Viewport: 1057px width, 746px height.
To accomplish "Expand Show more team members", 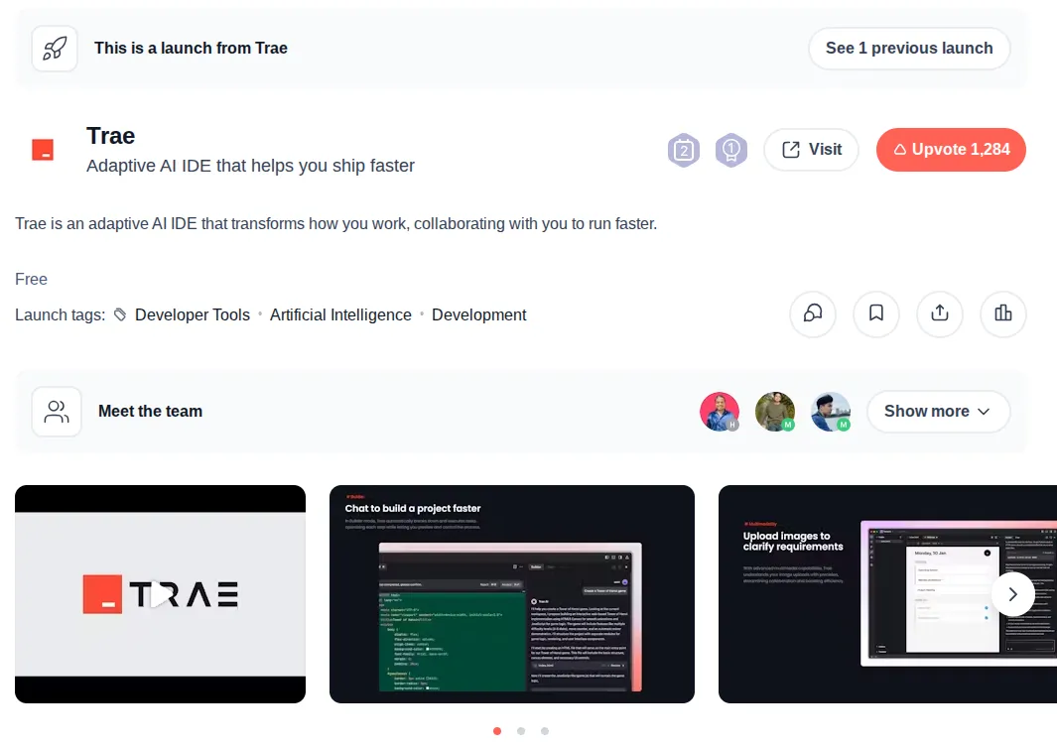I will point(938,412).
